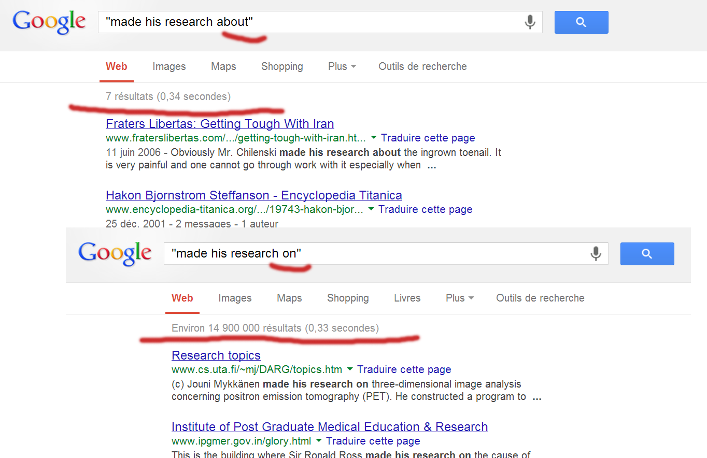Click the top Google logo

point(49,23)
